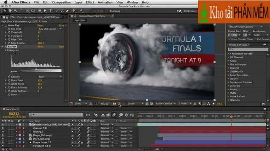270x151 pixels.
Task: Open the Composition menu
Action: pos(61,2)
